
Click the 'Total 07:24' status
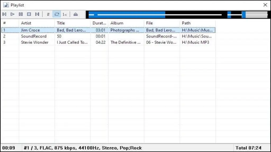click(x=249, y=148)
